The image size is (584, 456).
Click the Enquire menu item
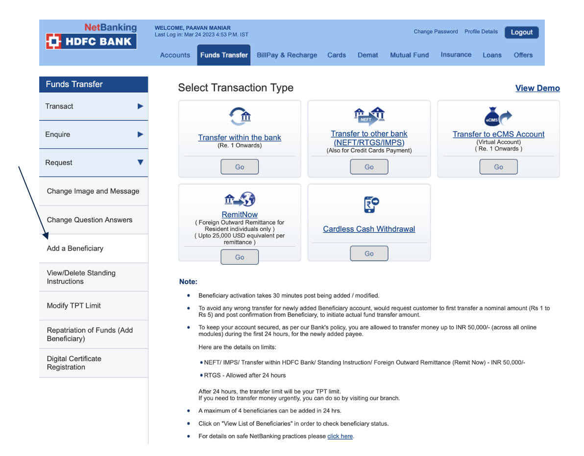tap(94, 134)
